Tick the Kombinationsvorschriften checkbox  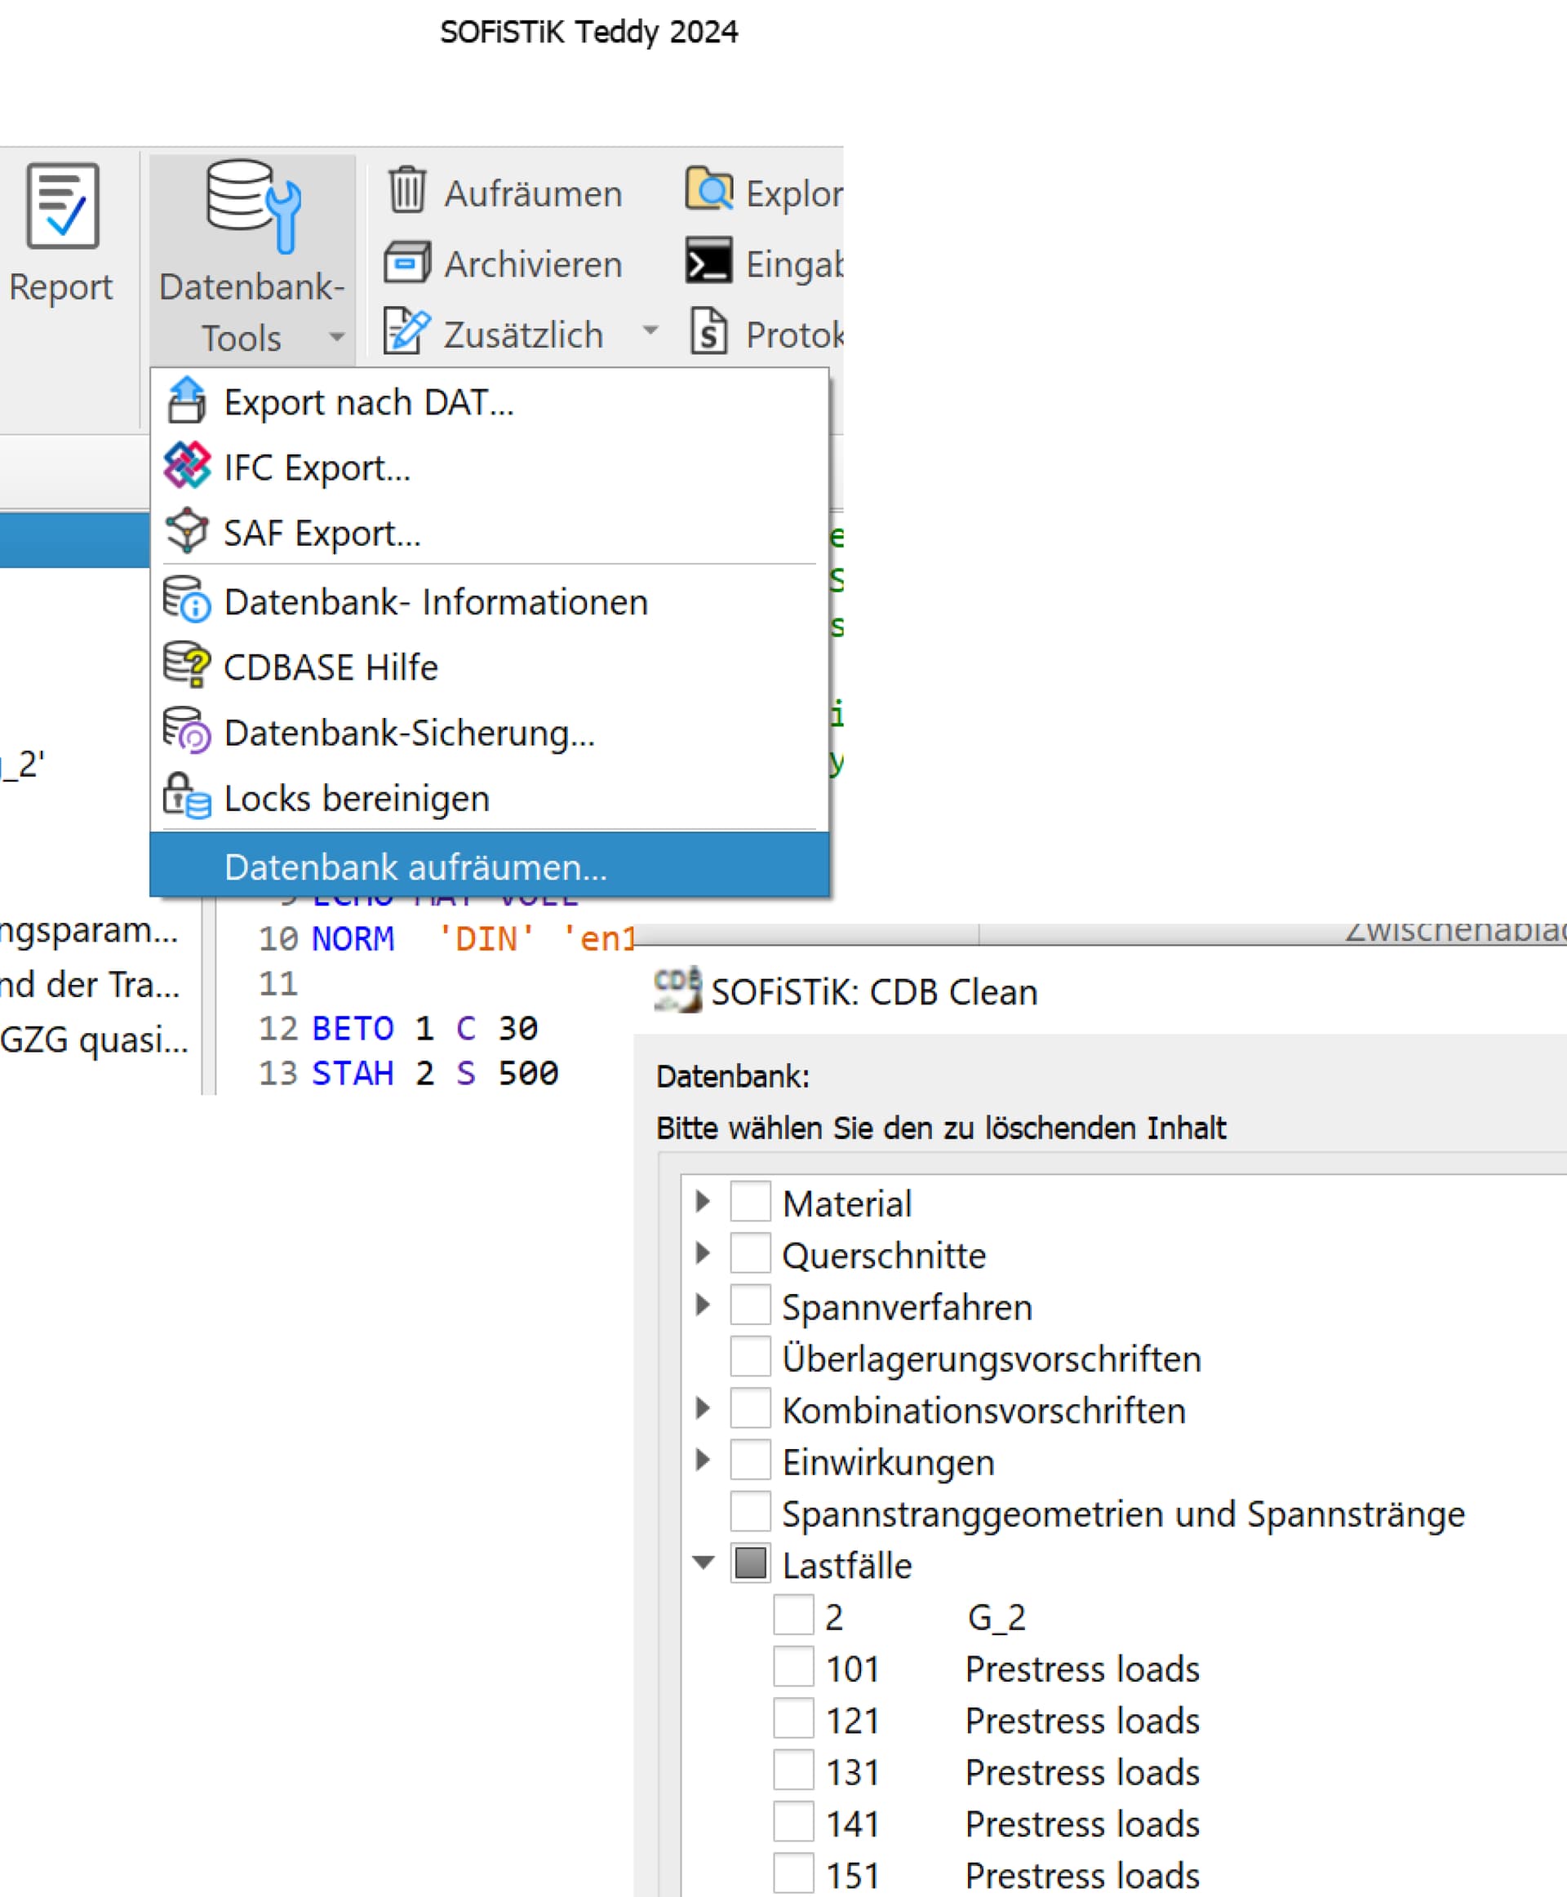tap(750, 1409)
